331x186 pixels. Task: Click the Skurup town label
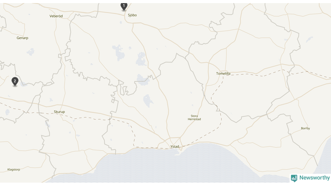[x=59, y=112]
